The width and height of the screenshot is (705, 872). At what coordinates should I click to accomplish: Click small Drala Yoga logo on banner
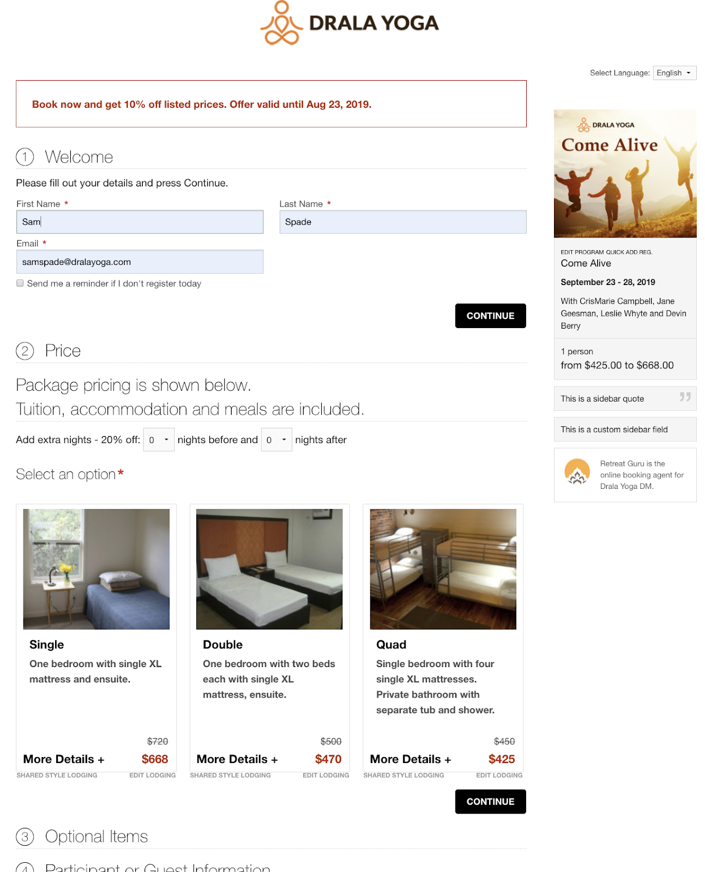[583, 125]
